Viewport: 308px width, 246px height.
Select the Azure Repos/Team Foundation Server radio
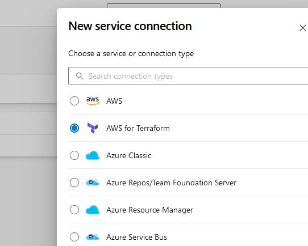tap(74, 183)
